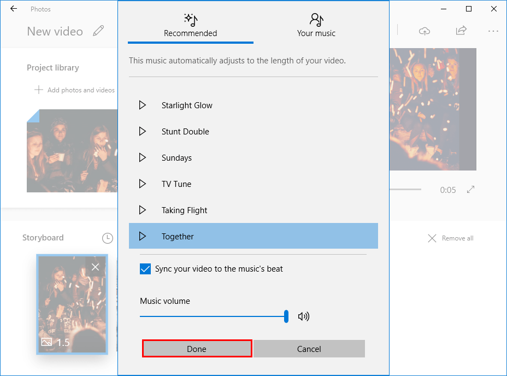The image size is (507, 376).
Task: Click the clock icon beside Storyboard
Action: [108, 238]
